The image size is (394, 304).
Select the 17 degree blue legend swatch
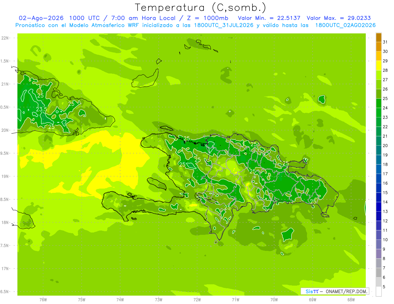pos(379,169)
